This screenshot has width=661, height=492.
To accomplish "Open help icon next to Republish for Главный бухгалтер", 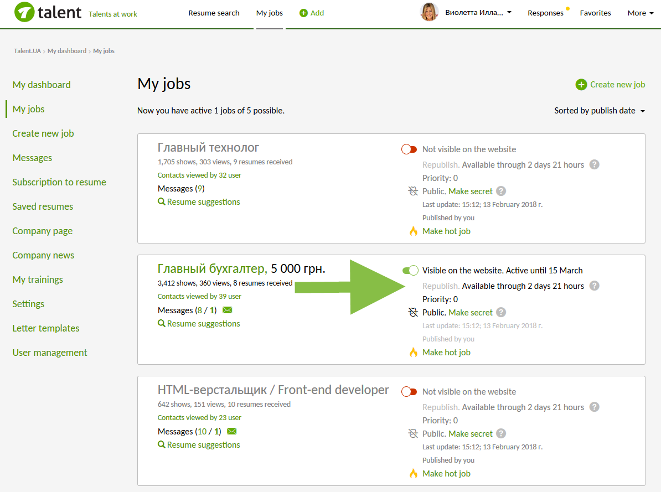I will click(x=595, y=286).
